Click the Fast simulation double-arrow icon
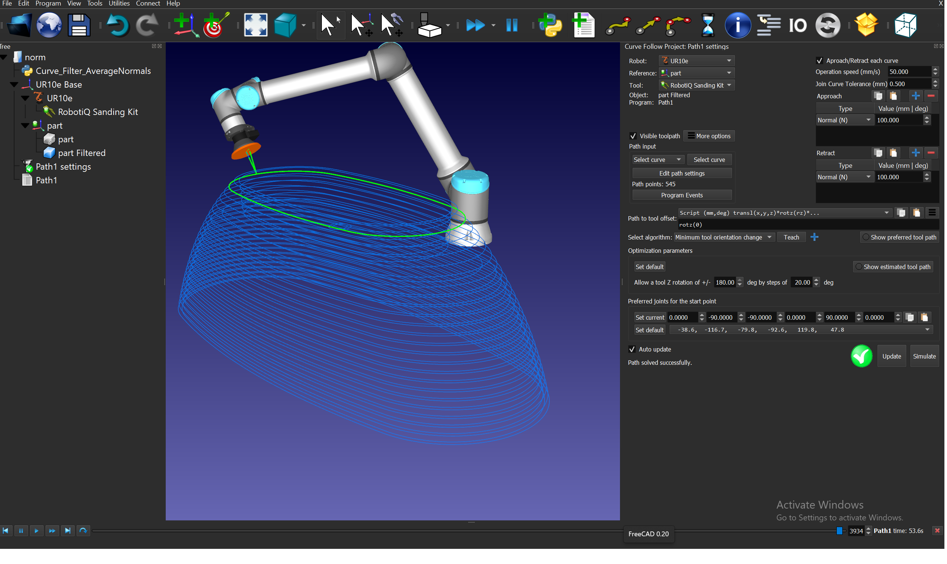The height and width of the screenshot is (564, 947). point(475,25)
